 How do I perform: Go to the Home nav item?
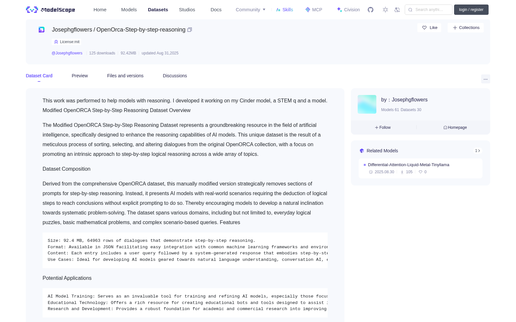(100, 10)
